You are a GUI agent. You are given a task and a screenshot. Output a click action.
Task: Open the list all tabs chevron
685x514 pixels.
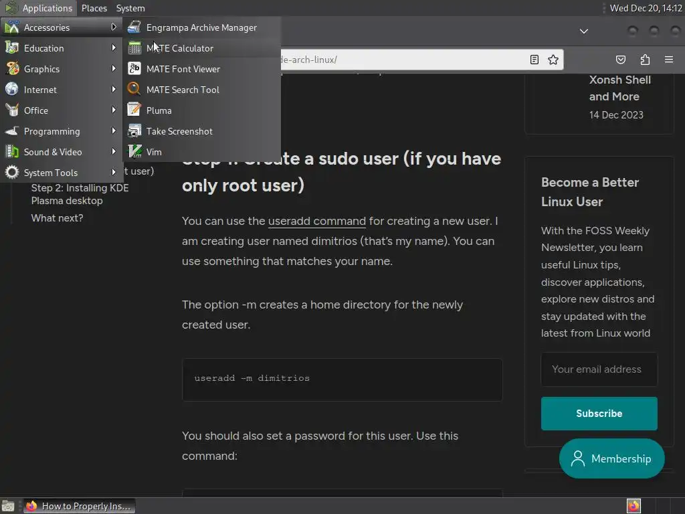[x=583, y=31]
